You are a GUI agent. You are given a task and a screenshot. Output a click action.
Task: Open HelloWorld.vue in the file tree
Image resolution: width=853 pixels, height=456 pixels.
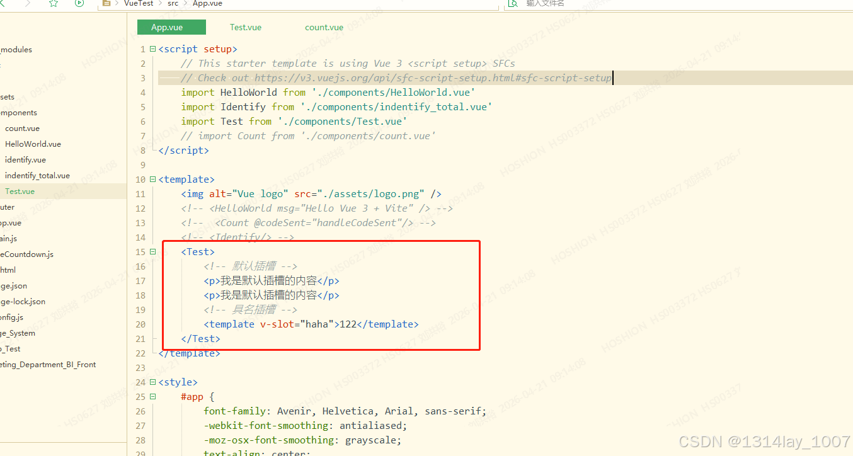(33, 144)
